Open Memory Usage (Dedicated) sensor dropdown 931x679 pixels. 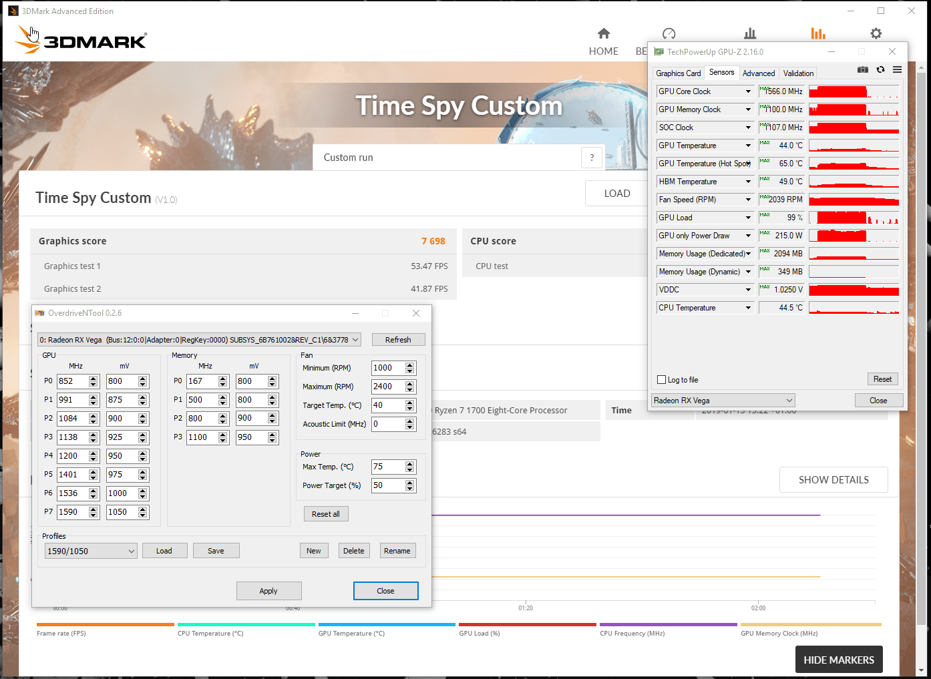[x=748, y=254]
